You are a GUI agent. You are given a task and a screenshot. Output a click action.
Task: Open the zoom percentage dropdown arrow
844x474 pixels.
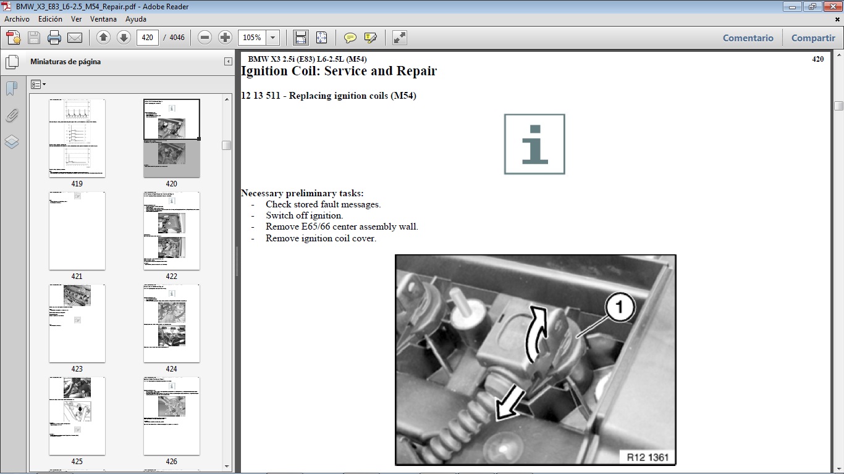[273, 38]
